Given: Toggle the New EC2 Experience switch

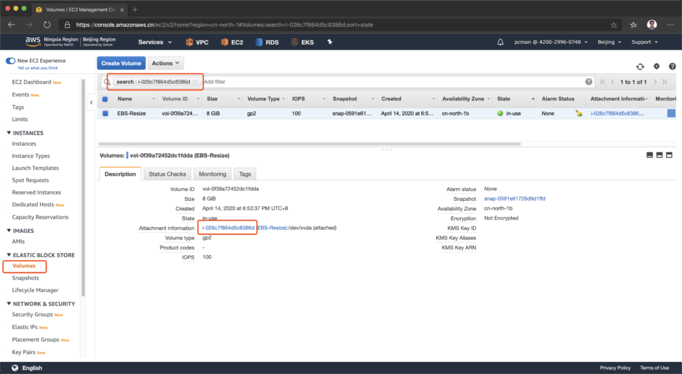Looking at the screenshot, I should tap(11, 61).
